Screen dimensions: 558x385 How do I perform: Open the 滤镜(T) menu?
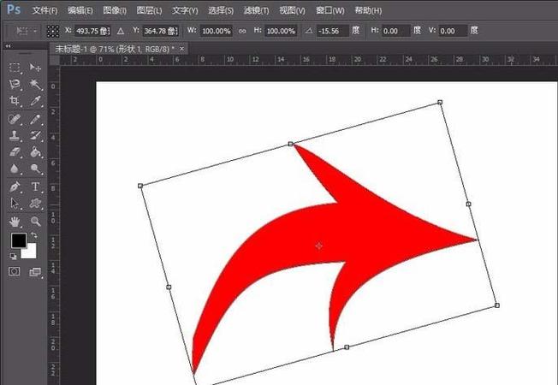pos(256,10)
